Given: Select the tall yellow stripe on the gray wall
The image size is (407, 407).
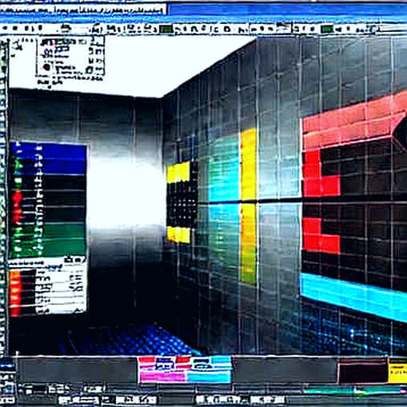Looking at the screenshot, I should click(x=249, y=205).
